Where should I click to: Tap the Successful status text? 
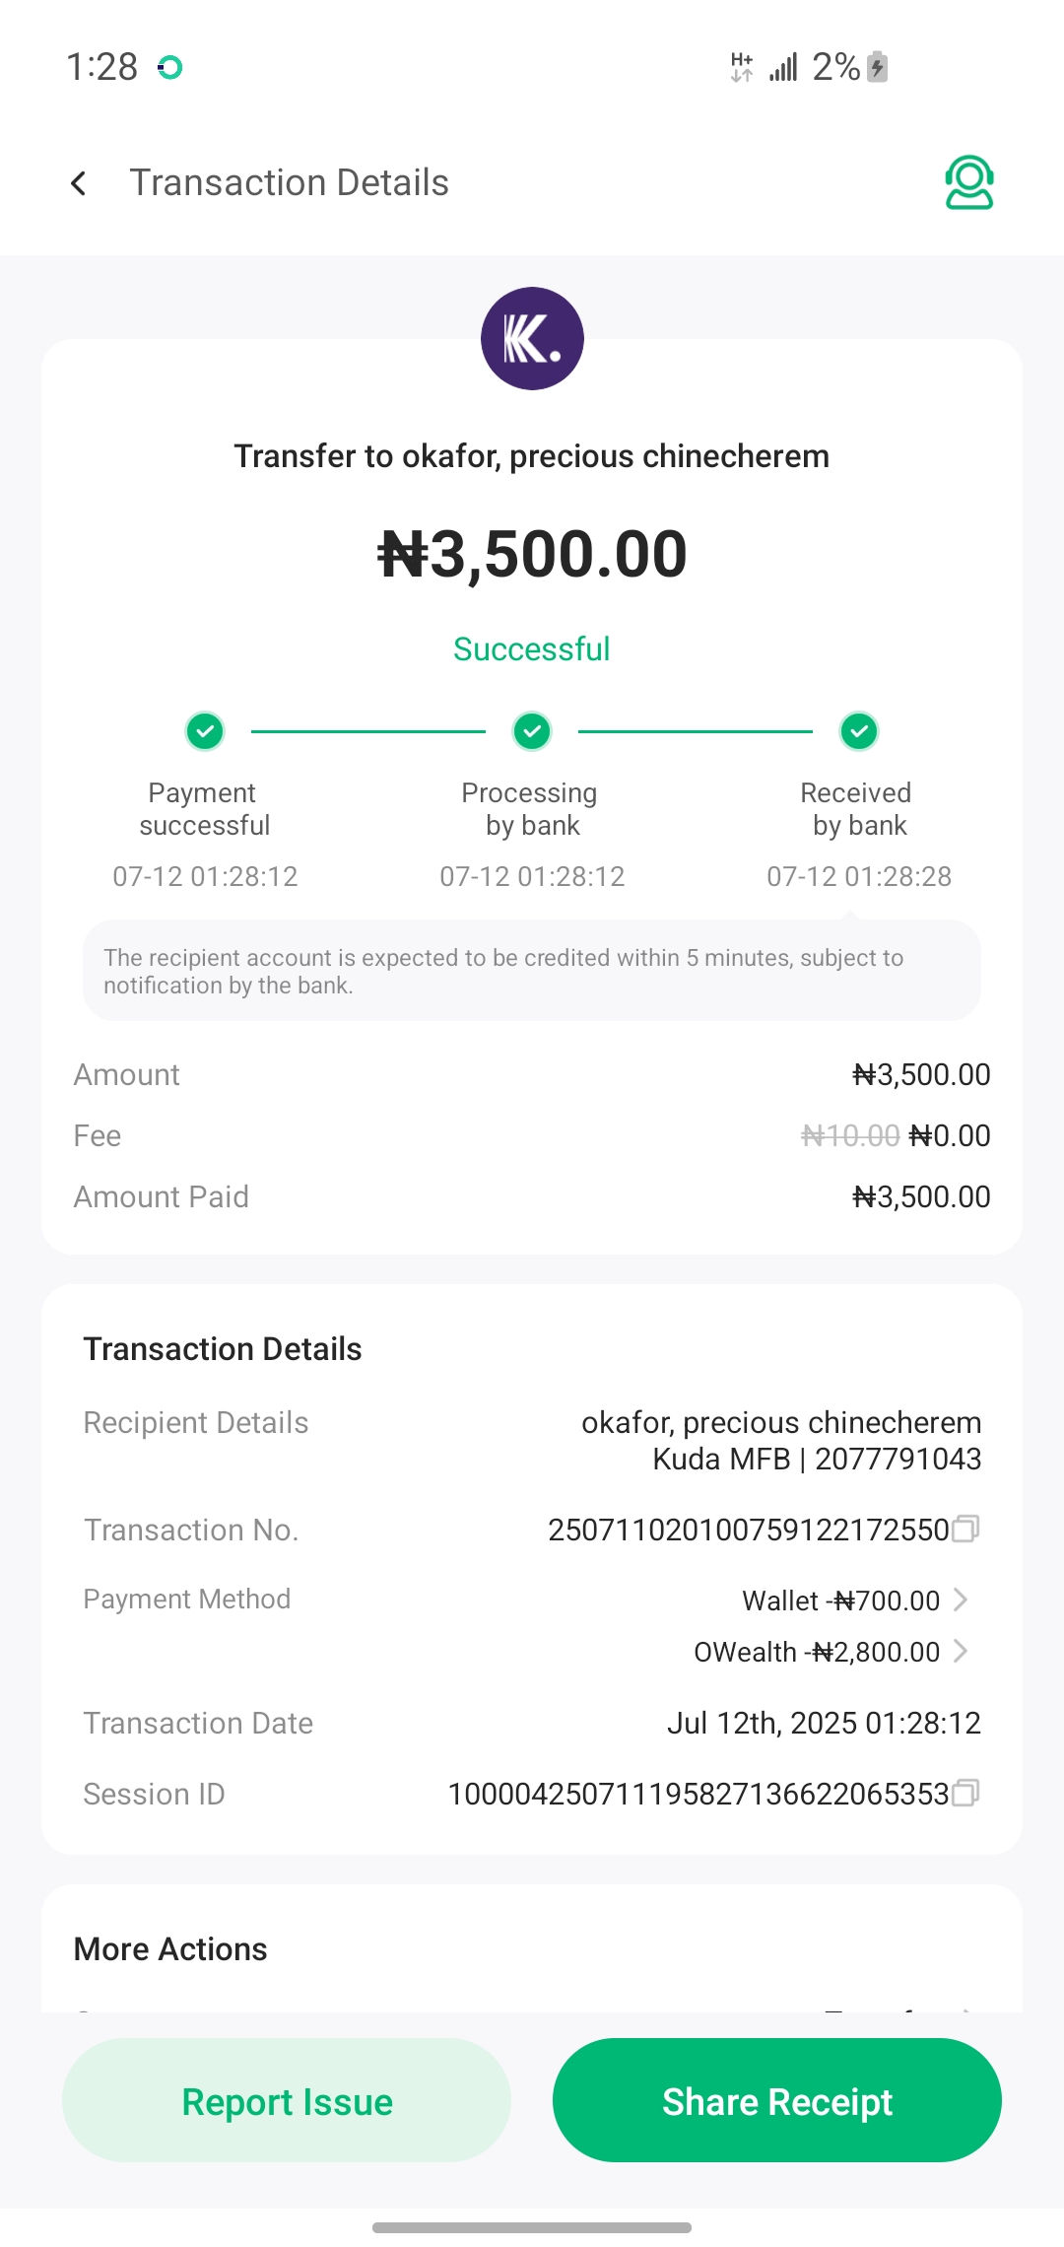point(532,649)
